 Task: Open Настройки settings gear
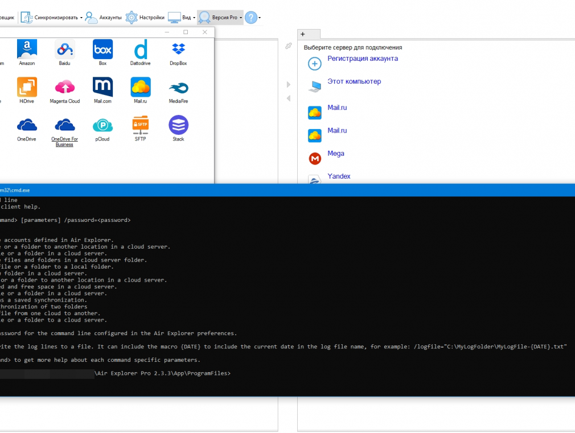click(x=145, y=17)
